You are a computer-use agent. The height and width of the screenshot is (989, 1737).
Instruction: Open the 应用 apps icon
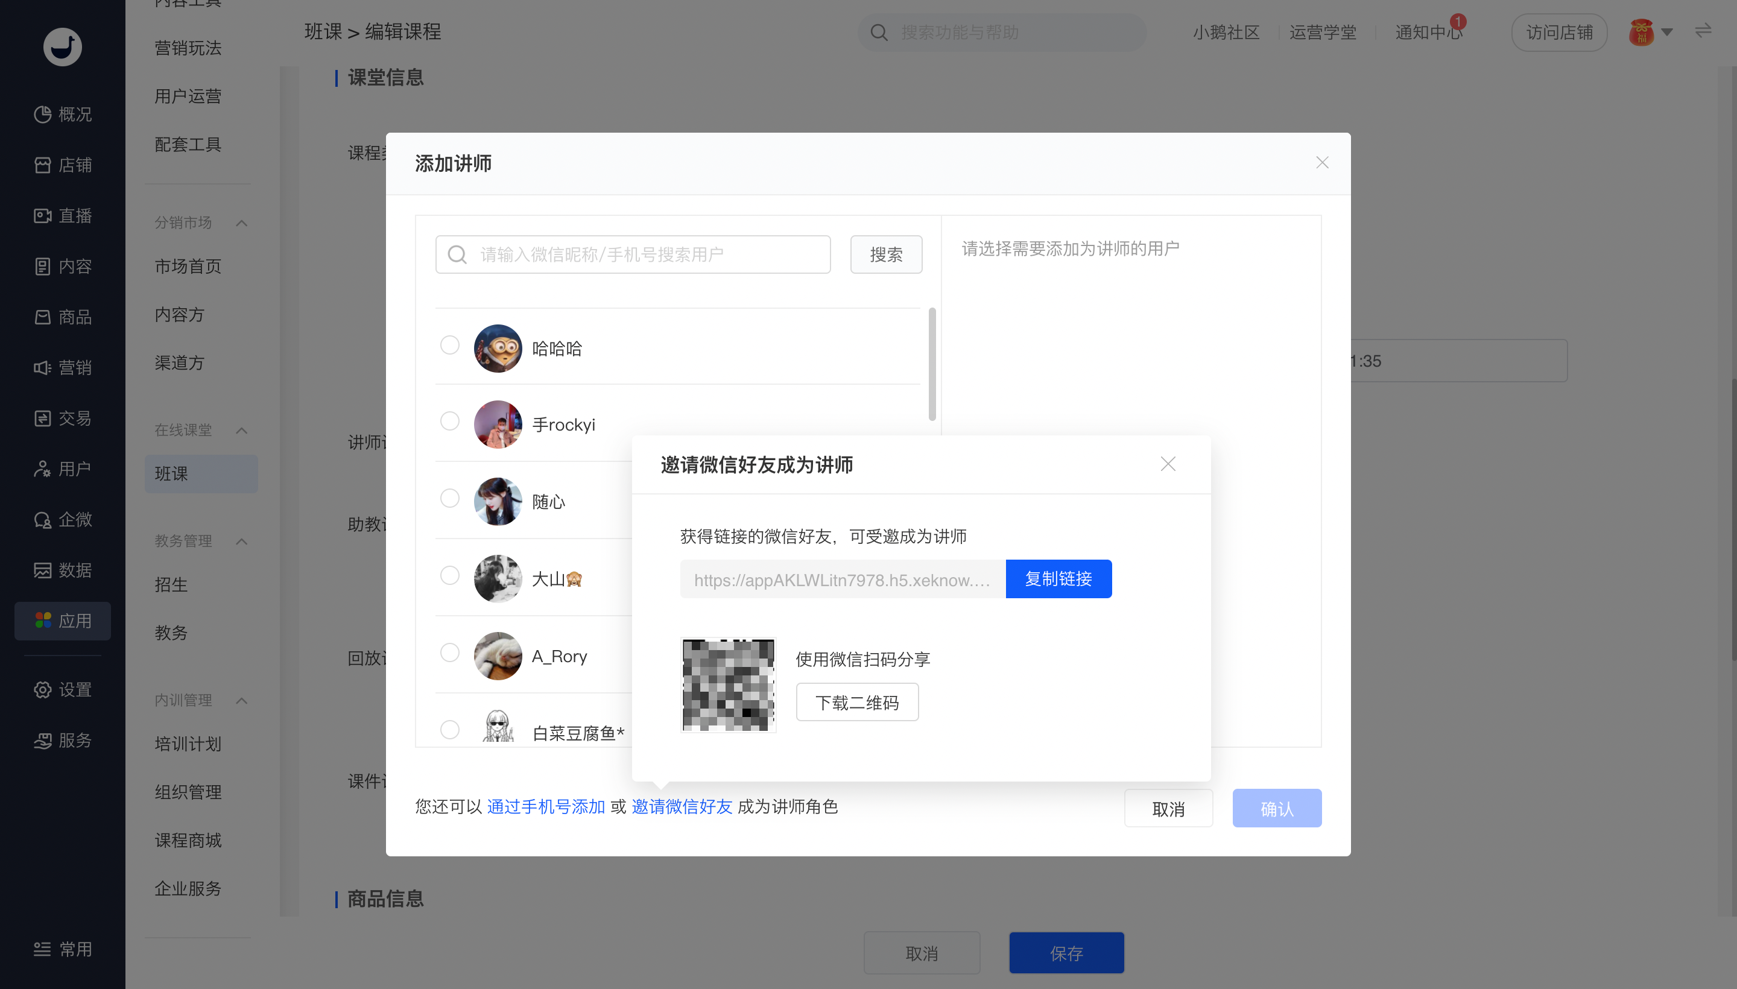tap(43, 620)
